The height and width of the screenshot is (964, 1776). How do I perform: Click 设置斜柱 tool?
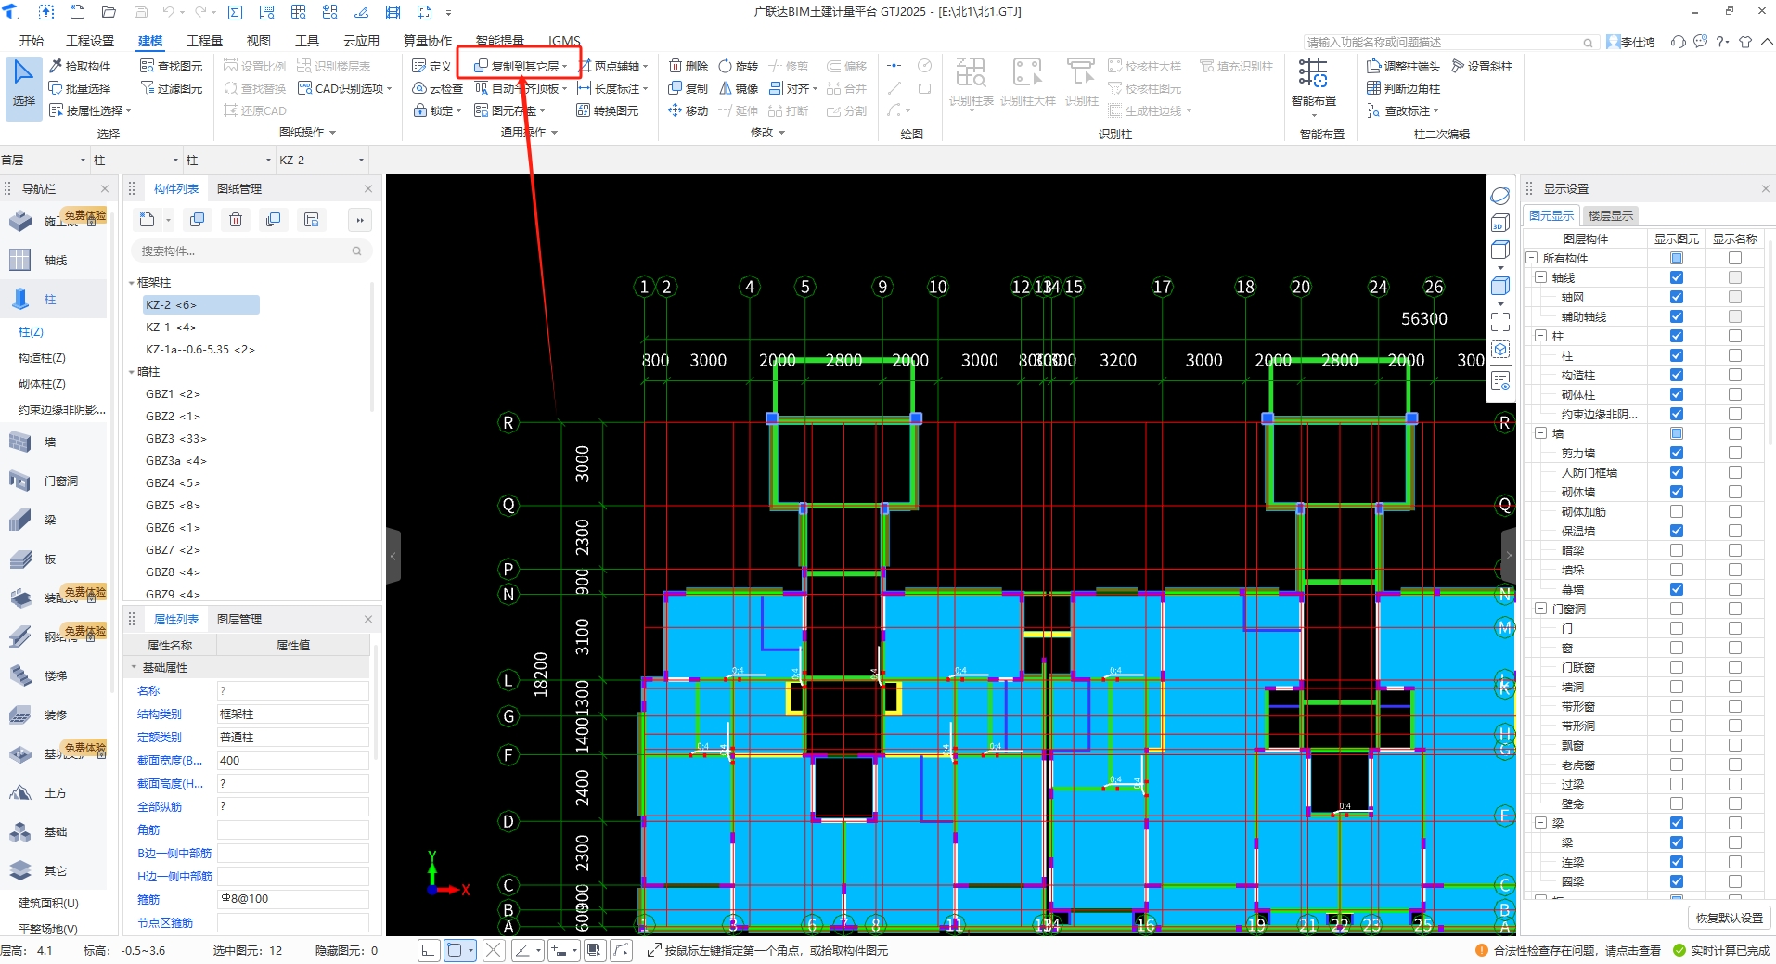[x=1482, y=66]
